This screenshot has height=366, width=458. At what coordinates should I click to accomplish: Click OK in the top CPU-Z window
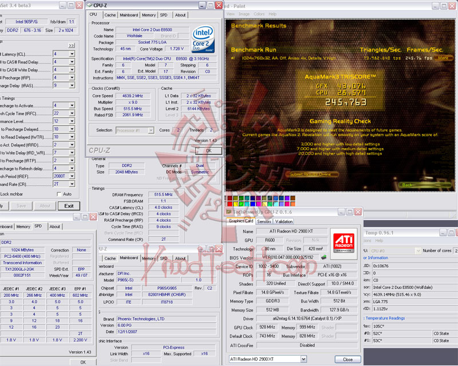208,151
